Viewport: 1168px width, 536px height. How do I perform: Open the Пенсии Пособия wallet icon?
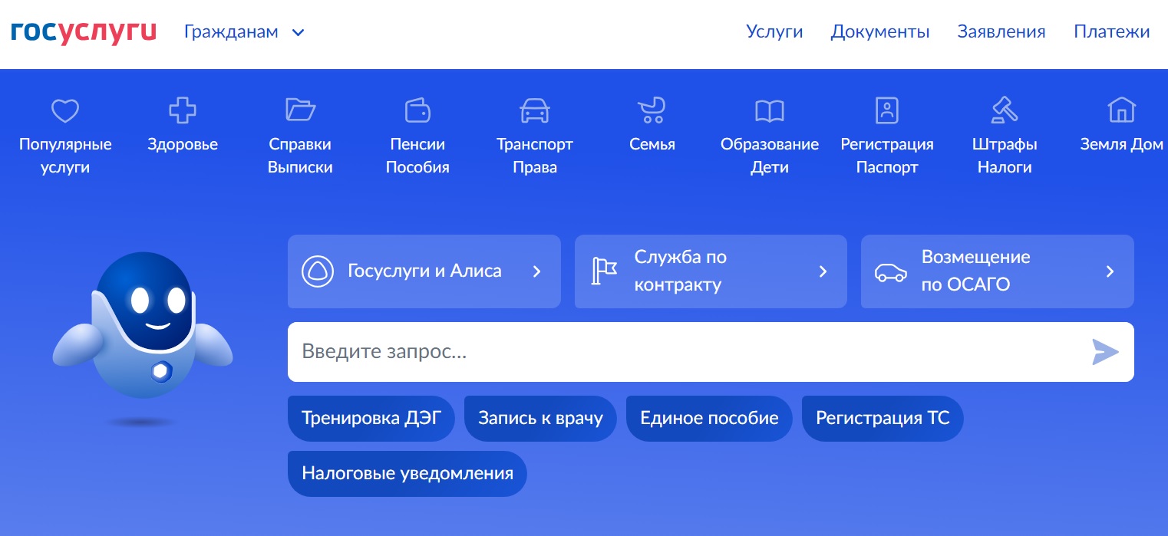click(417, 111)
